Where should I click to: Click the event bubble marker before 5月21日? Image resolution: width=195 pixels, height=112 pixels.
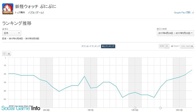(x=161, y=108)
